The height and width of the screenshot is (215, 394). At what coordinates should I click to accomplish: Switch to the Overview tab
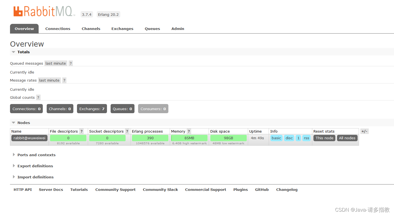(x=24, y=29)
